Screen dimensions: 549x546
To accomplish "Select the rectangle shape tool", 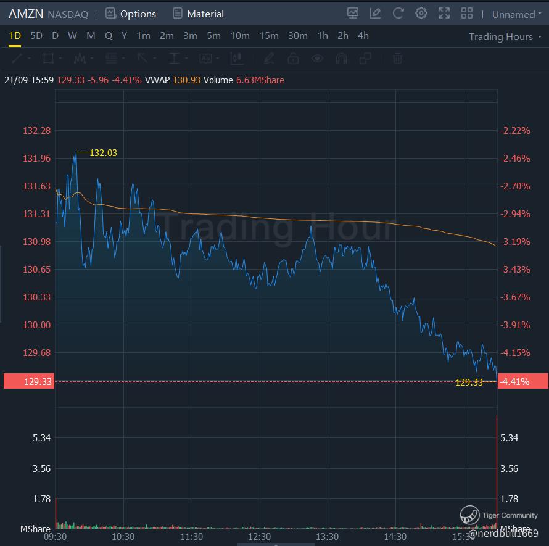I will pyautogui.click(x=48, y=58).
